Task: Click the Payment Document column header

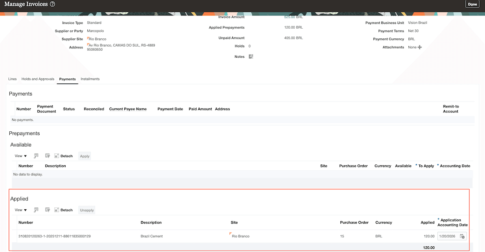Action: click(x=46, y=109)
